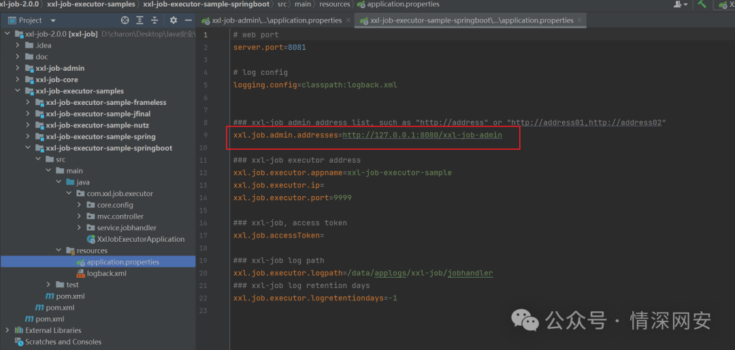Close the xxl-job-admin application.properties tab
This screenshot has width=735, height=350.
pos(348,20)
